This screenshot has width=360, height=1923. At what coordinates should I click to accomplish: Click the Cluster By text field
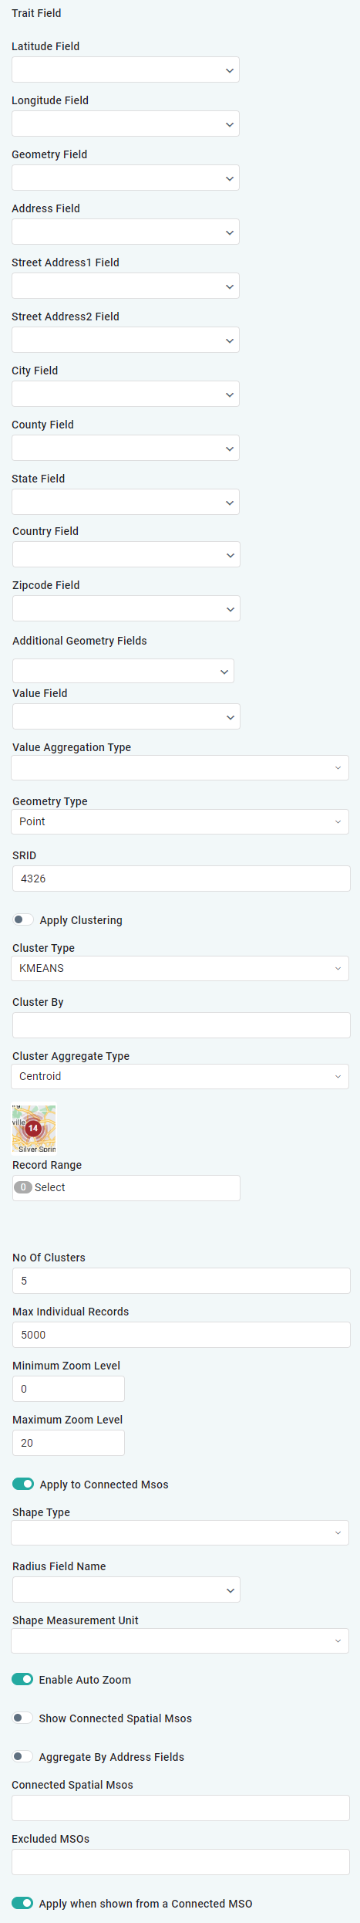click(181, 1025)
